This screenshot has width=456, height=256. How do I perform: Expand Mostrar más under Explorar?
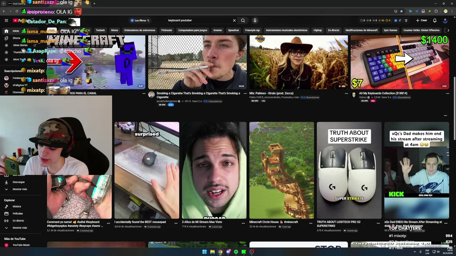[x=20, y=228]
